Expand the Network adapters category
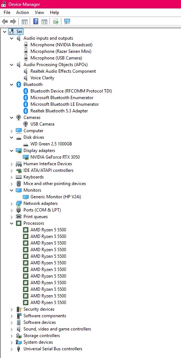Screen dimensions: 181x358 coord(12,203)
